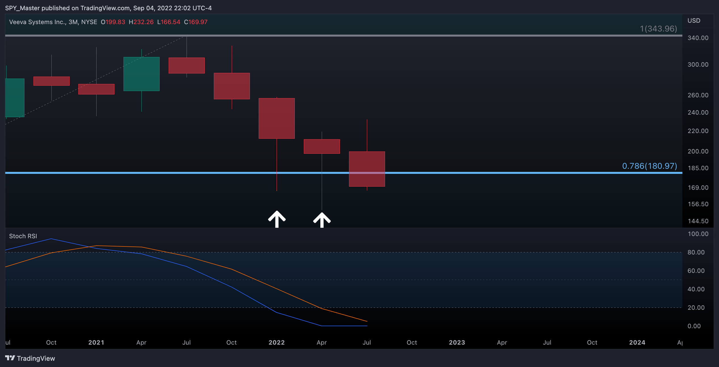Screen dimensions: 719x367
Task: Click the 20.00 Stoch RSI axis label
Action: click(x=696, y=308)
